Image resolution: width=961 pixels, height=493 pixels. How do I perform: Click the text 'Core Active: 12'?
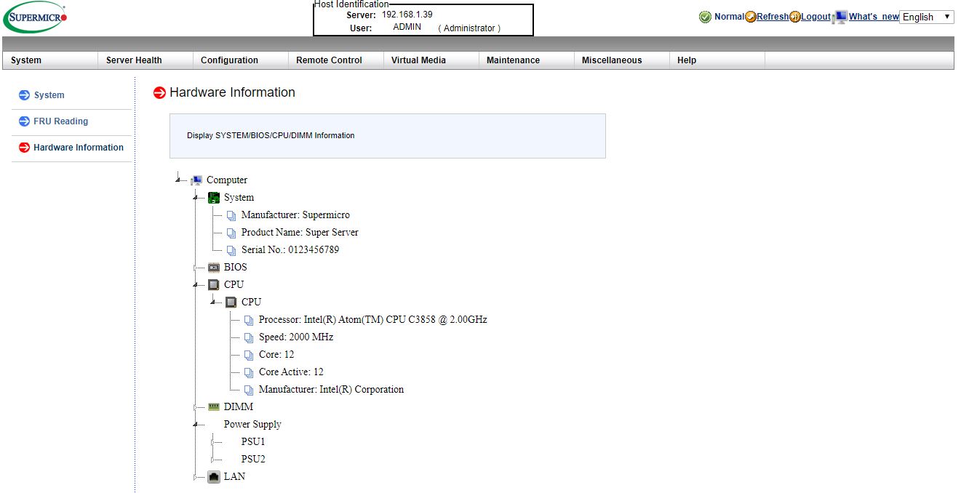pos(291,372)
